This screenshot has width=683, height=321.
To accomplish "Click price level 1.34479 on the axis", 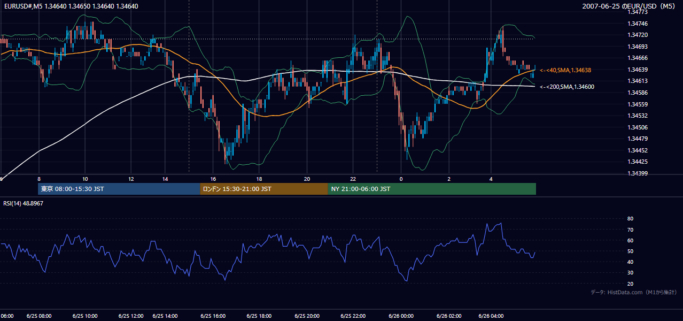I will point(638,139).
